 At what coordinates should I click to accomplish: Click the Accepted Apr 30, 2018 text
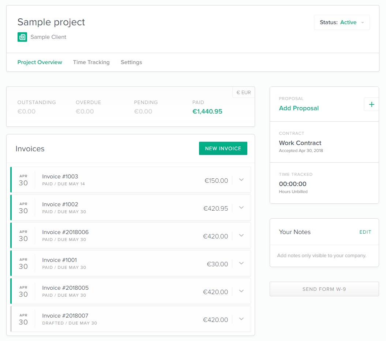point(301,151)
